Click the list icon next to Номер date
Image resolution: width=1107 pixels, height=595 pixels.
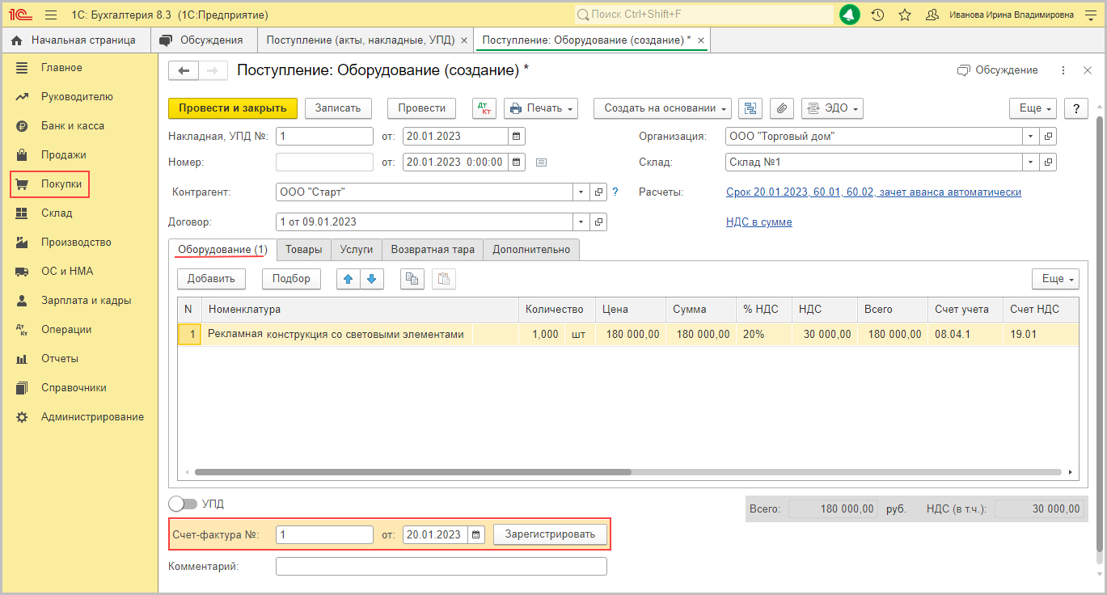(x=542, y=162)
